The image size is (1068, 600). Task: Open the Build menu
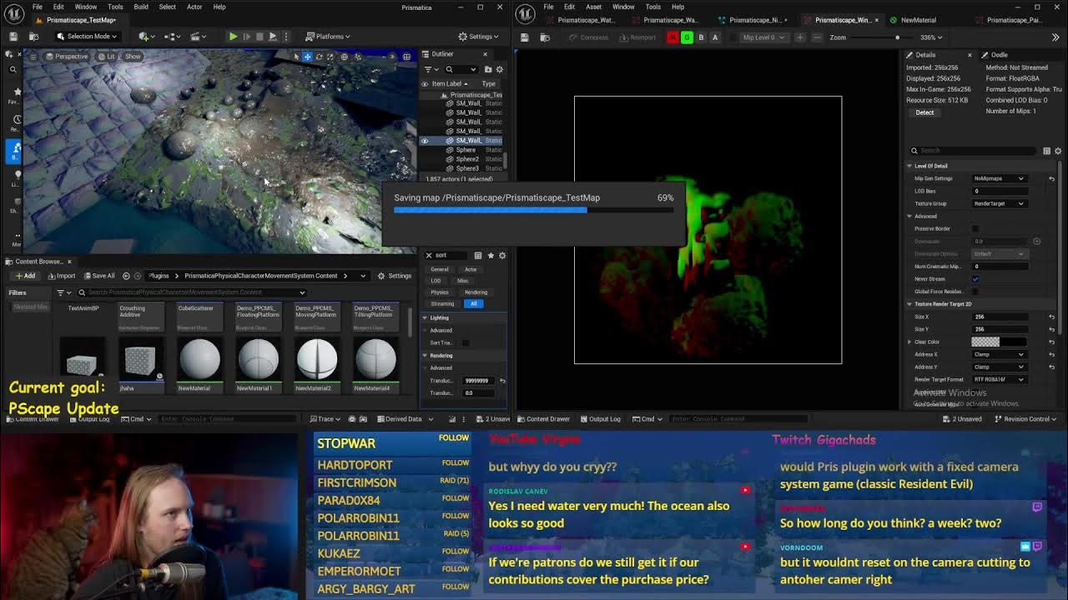pyautogui.click(x=140, y=7)
